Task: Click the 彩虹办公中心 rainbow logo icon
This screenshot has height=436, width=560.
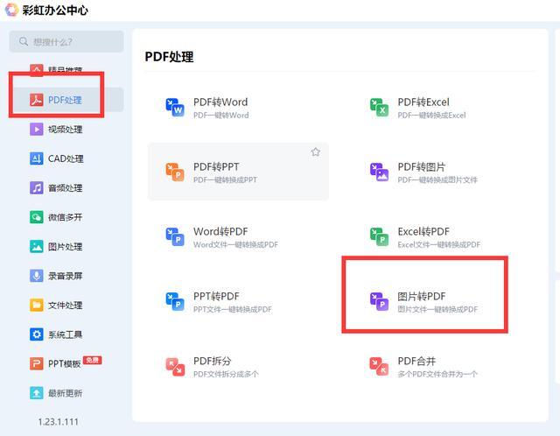Action: (x=11, y=10)
